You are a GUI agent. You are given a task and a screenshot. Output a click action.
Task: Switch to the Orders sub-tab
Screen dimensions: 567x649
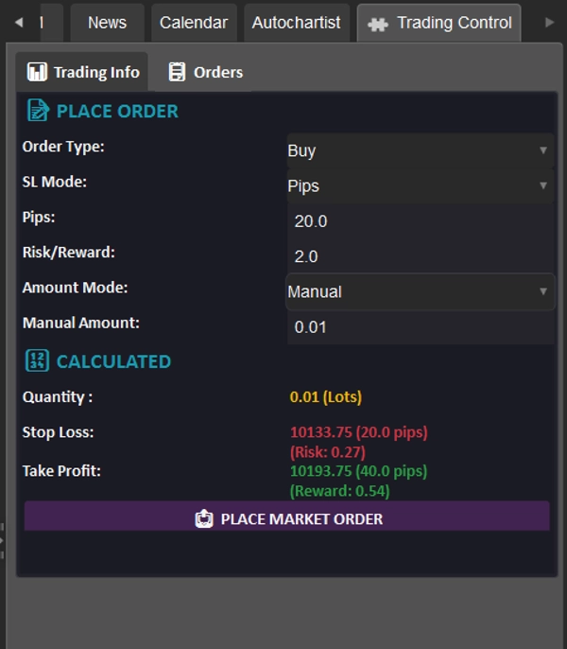pyautogui.click(x=205, y=72)
